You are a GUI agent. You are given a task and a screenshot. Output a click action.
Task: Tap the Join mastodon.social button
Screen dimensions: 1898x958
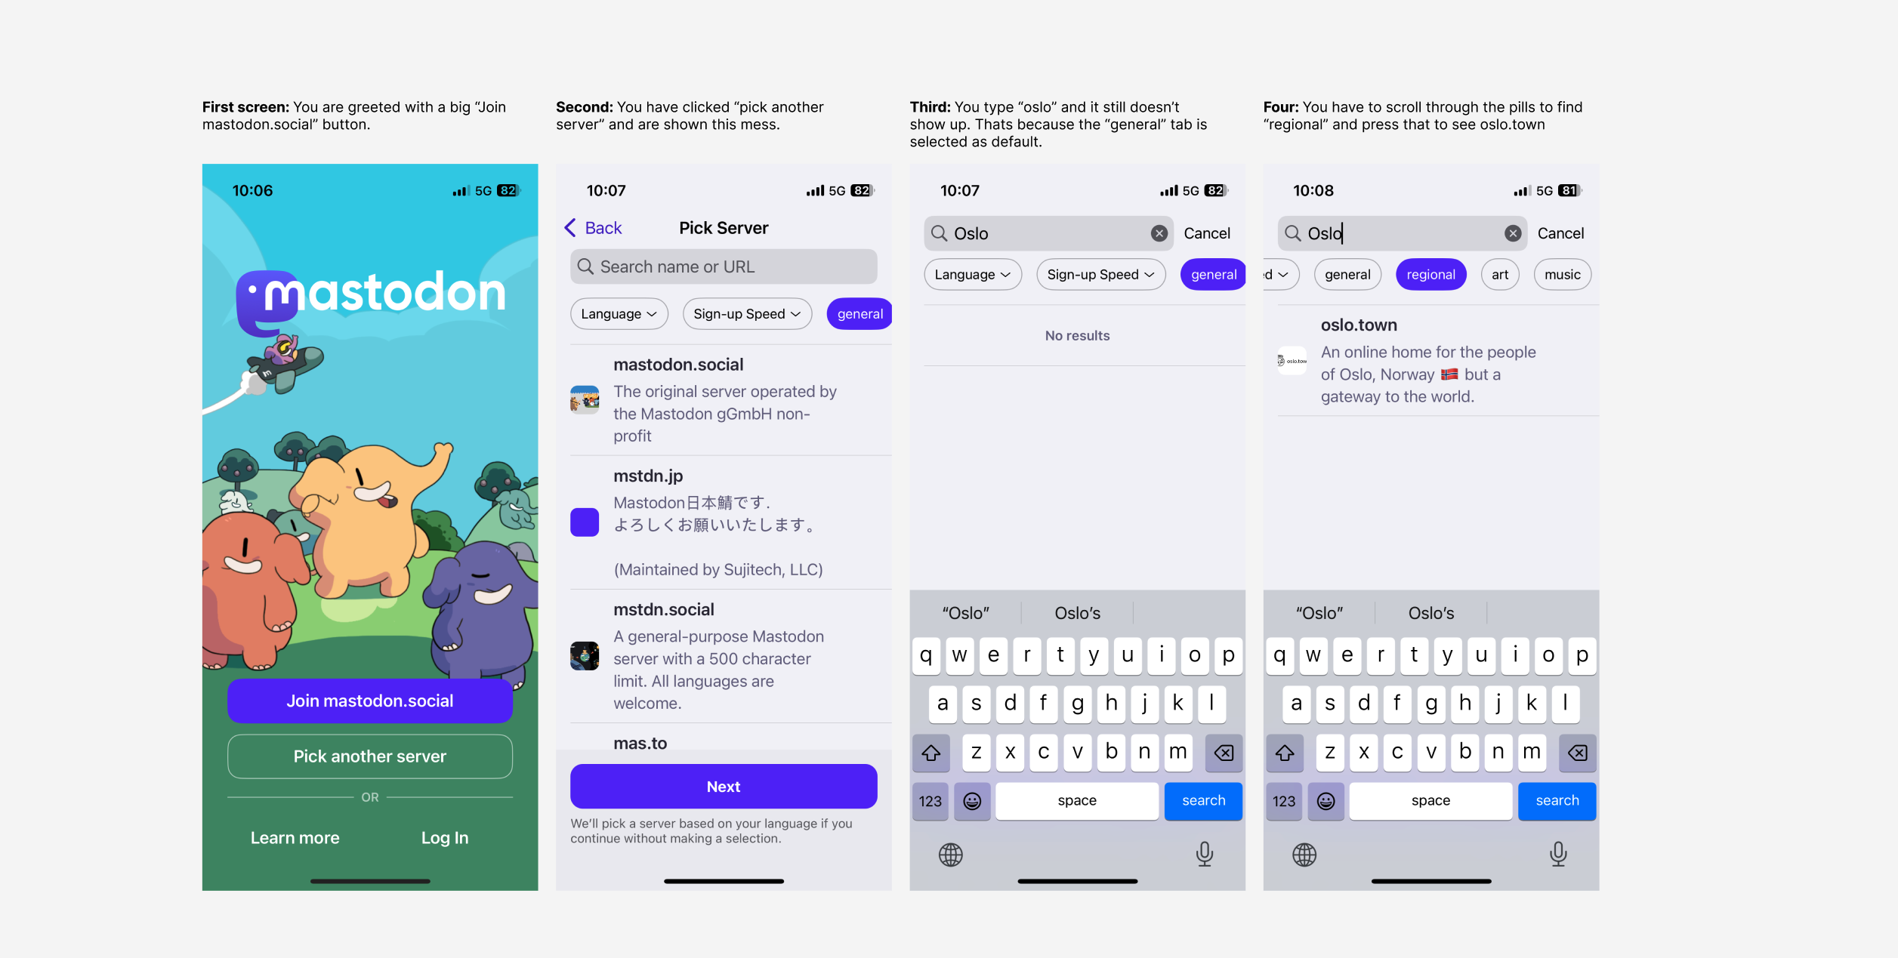tap(369, 701)
